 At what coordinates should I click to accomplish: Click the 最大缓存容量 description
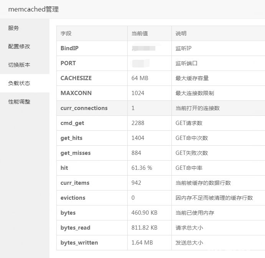(x=192, y=78)
